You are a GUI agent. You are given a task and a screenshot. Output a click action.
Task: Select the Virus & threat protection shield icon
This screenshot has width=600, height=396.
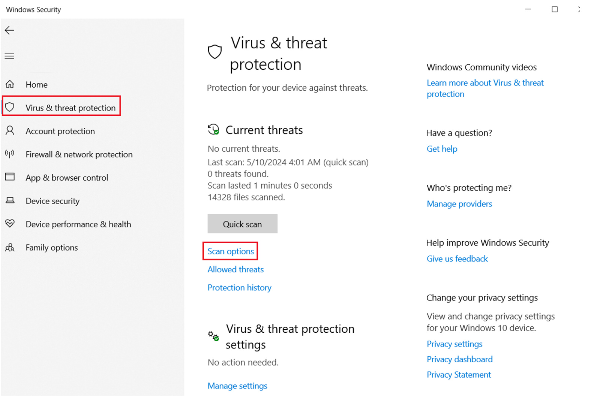[10, 108]
